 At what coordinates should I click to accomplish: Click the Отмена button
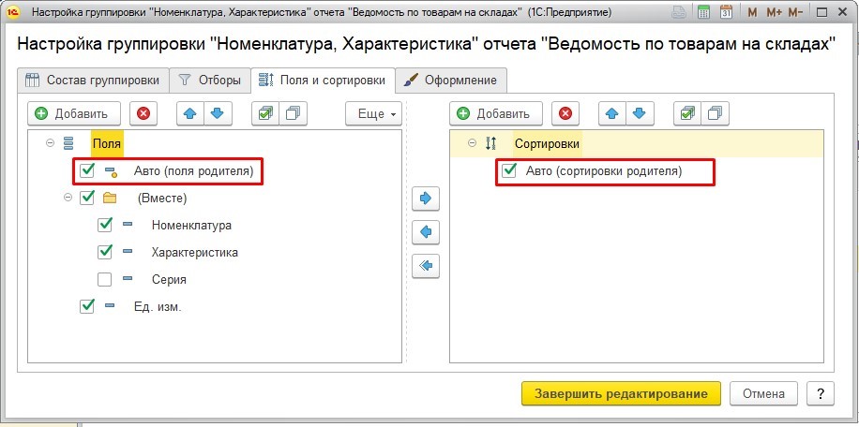coord(763,393)
